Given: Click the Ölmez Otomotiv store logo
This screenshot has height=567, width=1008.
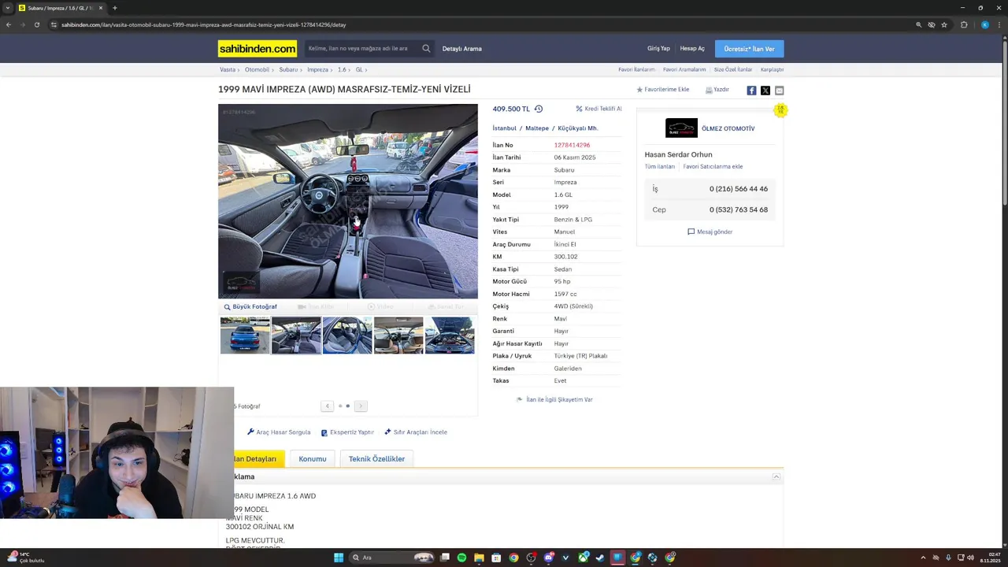Looking at the screenshot, I should (x=681, y=128).
